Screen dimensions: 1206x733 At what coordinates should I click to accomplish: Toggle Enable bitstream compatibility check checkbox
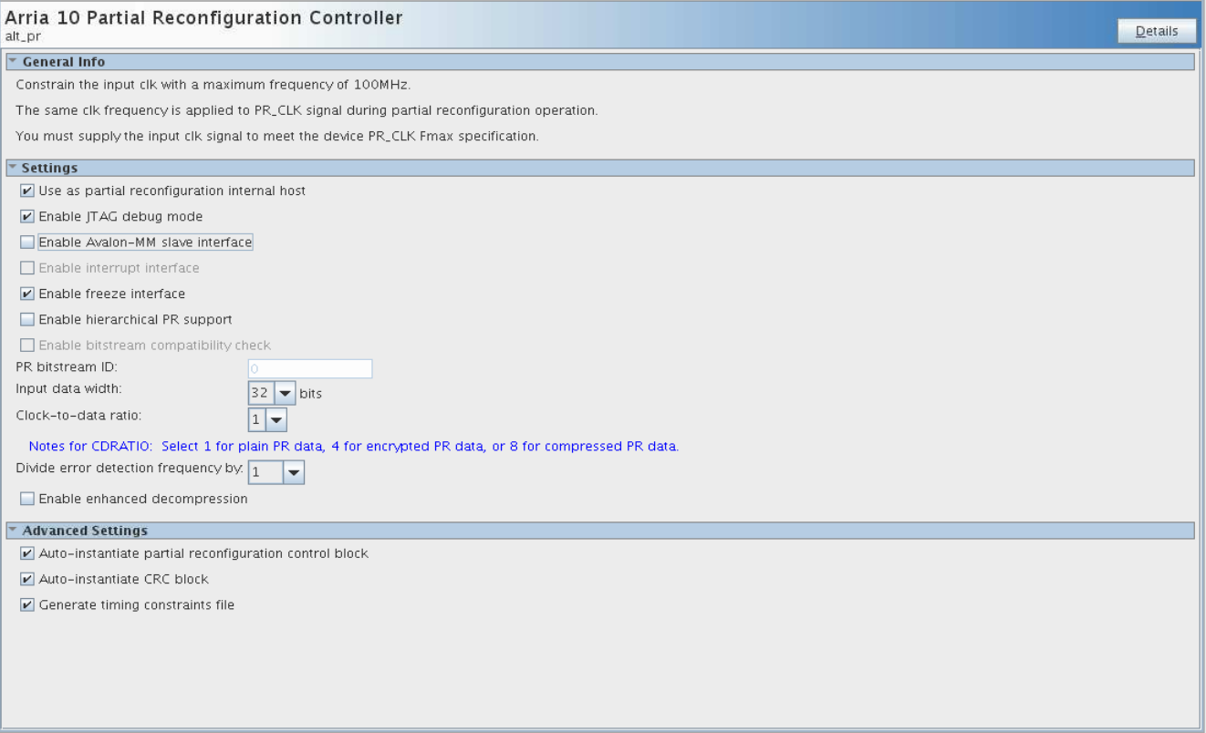pyautogui.click(x=27, y=346)
